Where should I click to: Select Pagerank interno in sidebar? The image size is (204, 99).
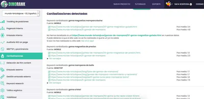tap(15, 29)
